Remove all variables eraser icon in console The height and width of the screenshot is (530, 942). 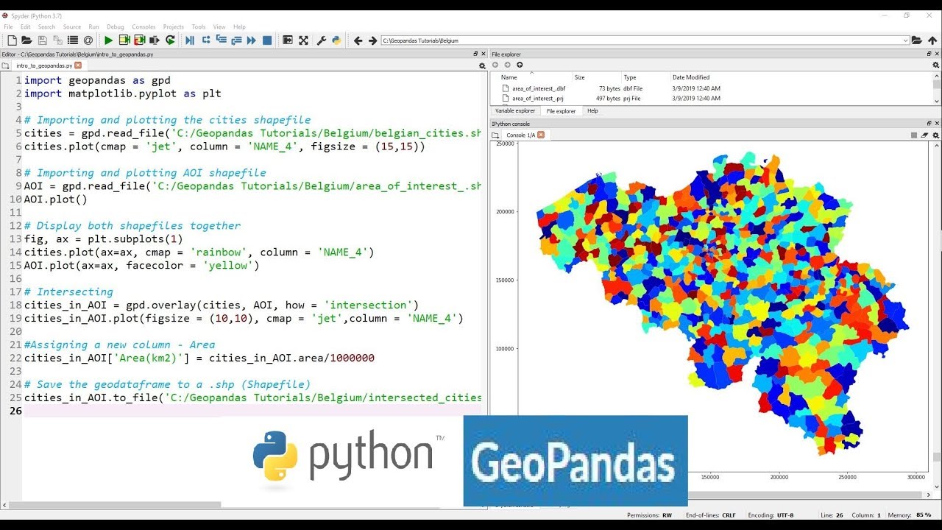coord(925,135)
